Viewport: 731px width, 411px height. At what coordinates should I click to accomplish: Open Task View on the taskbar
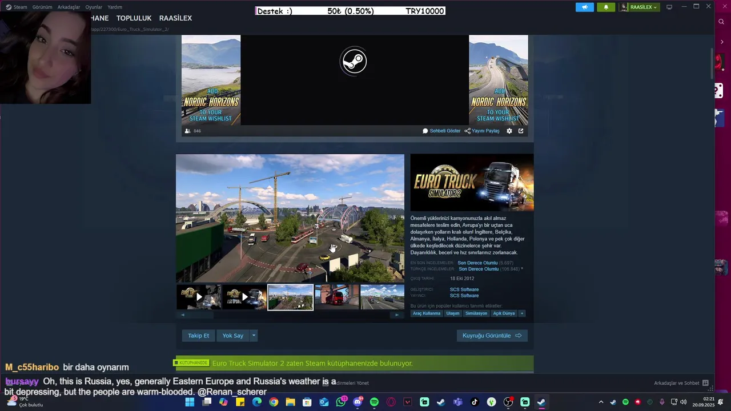pyautogui.click(x=207, y=402)
